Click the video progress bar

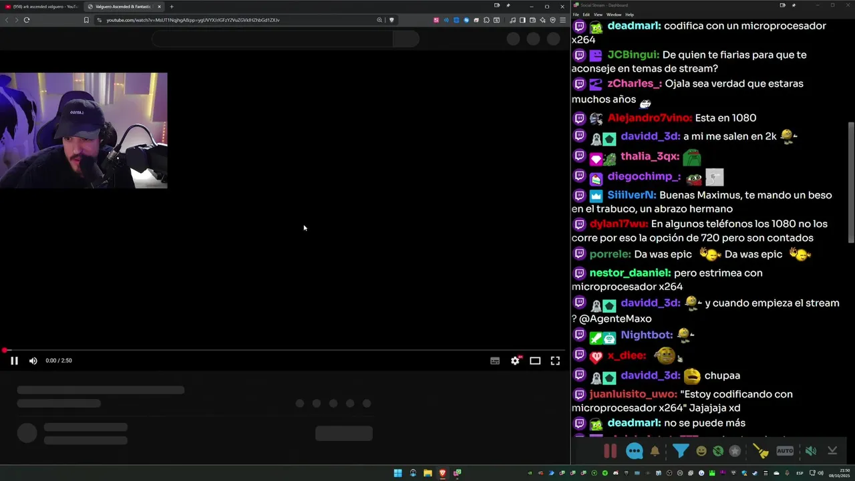coord(284,350)
